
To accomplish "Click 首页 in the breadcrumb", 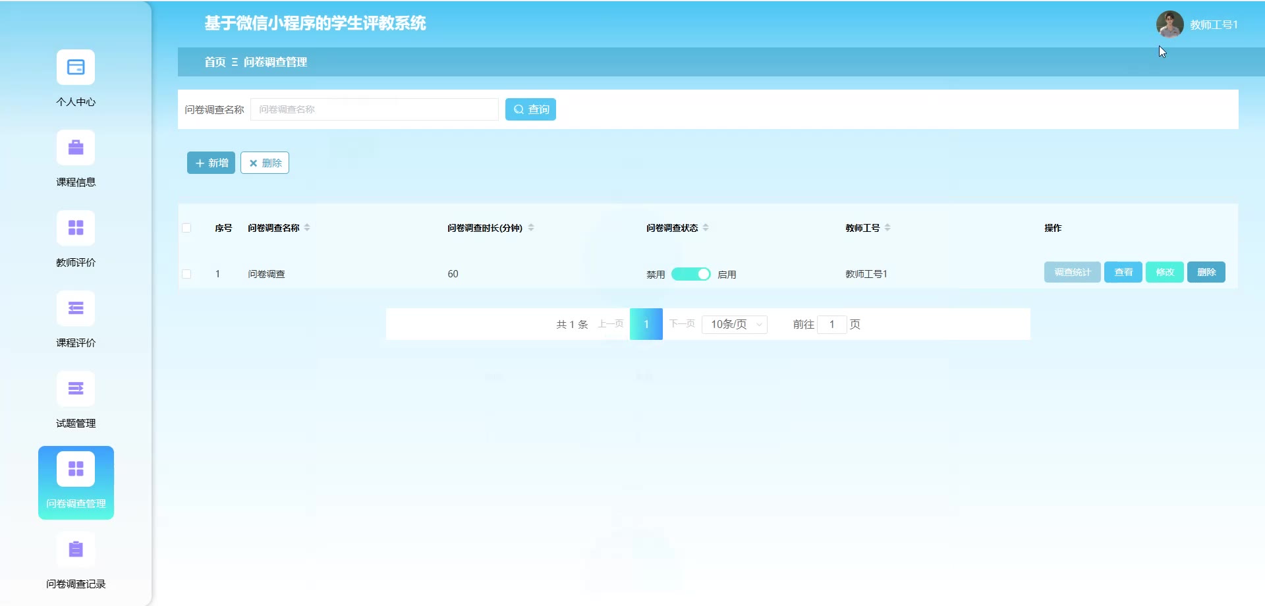I will pyautogui.click(x=215, y=62).
